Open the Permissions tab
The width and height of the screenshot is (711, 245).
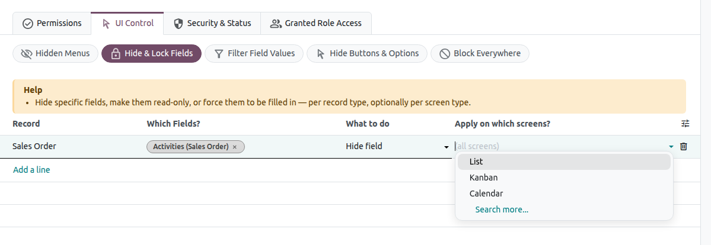point(52,23)
